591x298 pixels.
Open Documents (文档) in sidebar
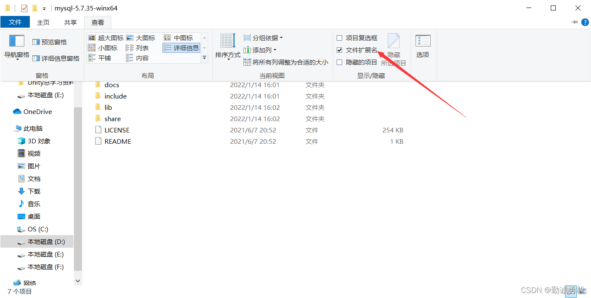click(x=29, y=179)
